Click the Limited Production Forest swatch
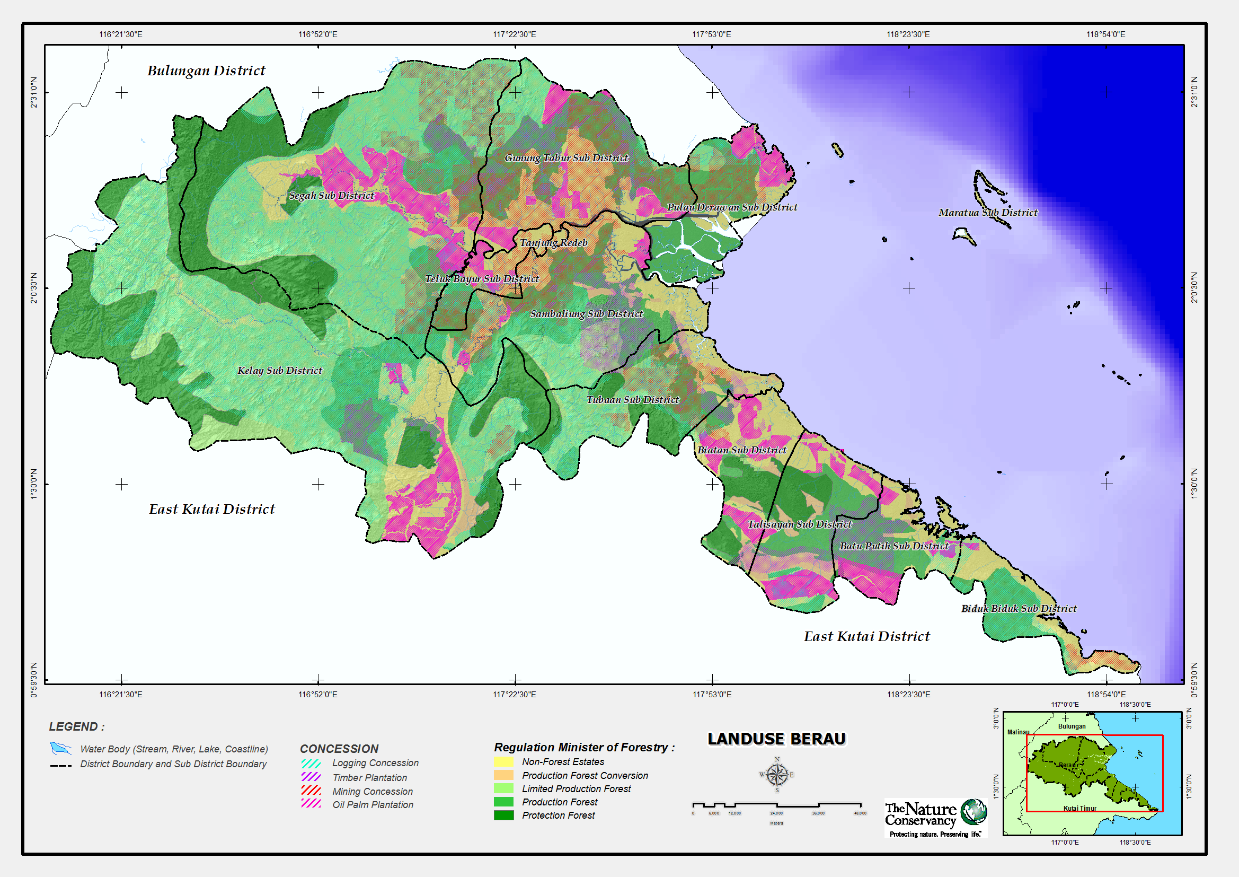 coord(503,788)
